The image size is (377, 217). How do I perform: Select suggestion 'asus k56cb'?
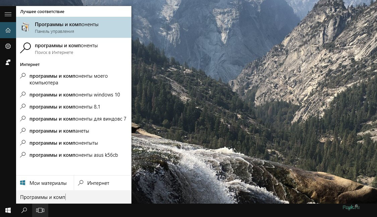[74, 155]
